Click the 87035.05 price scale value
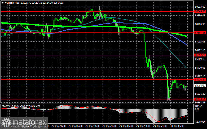This screenshot has height=129, width=207. (200, 42)
